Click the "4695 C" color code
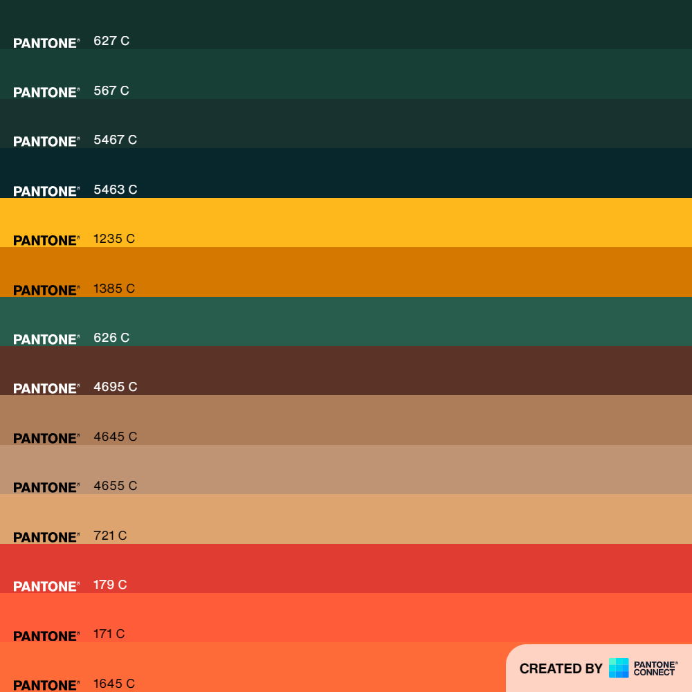The width and height of the screenshot is (692, 692). pos(115,387)
